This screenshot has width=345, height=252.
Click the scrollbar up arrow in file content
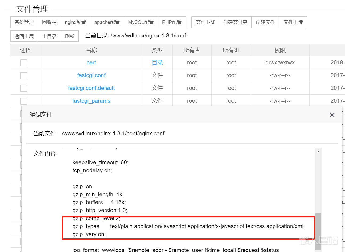[x=318, y=152]
